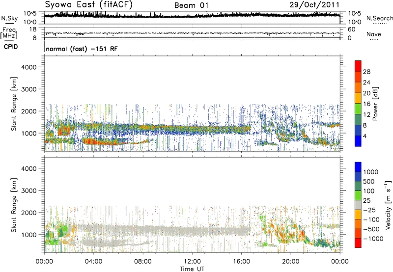
Task: Click the gray segment of velocity colorbar
Action: pyautogui.click(x=358, y=205)
